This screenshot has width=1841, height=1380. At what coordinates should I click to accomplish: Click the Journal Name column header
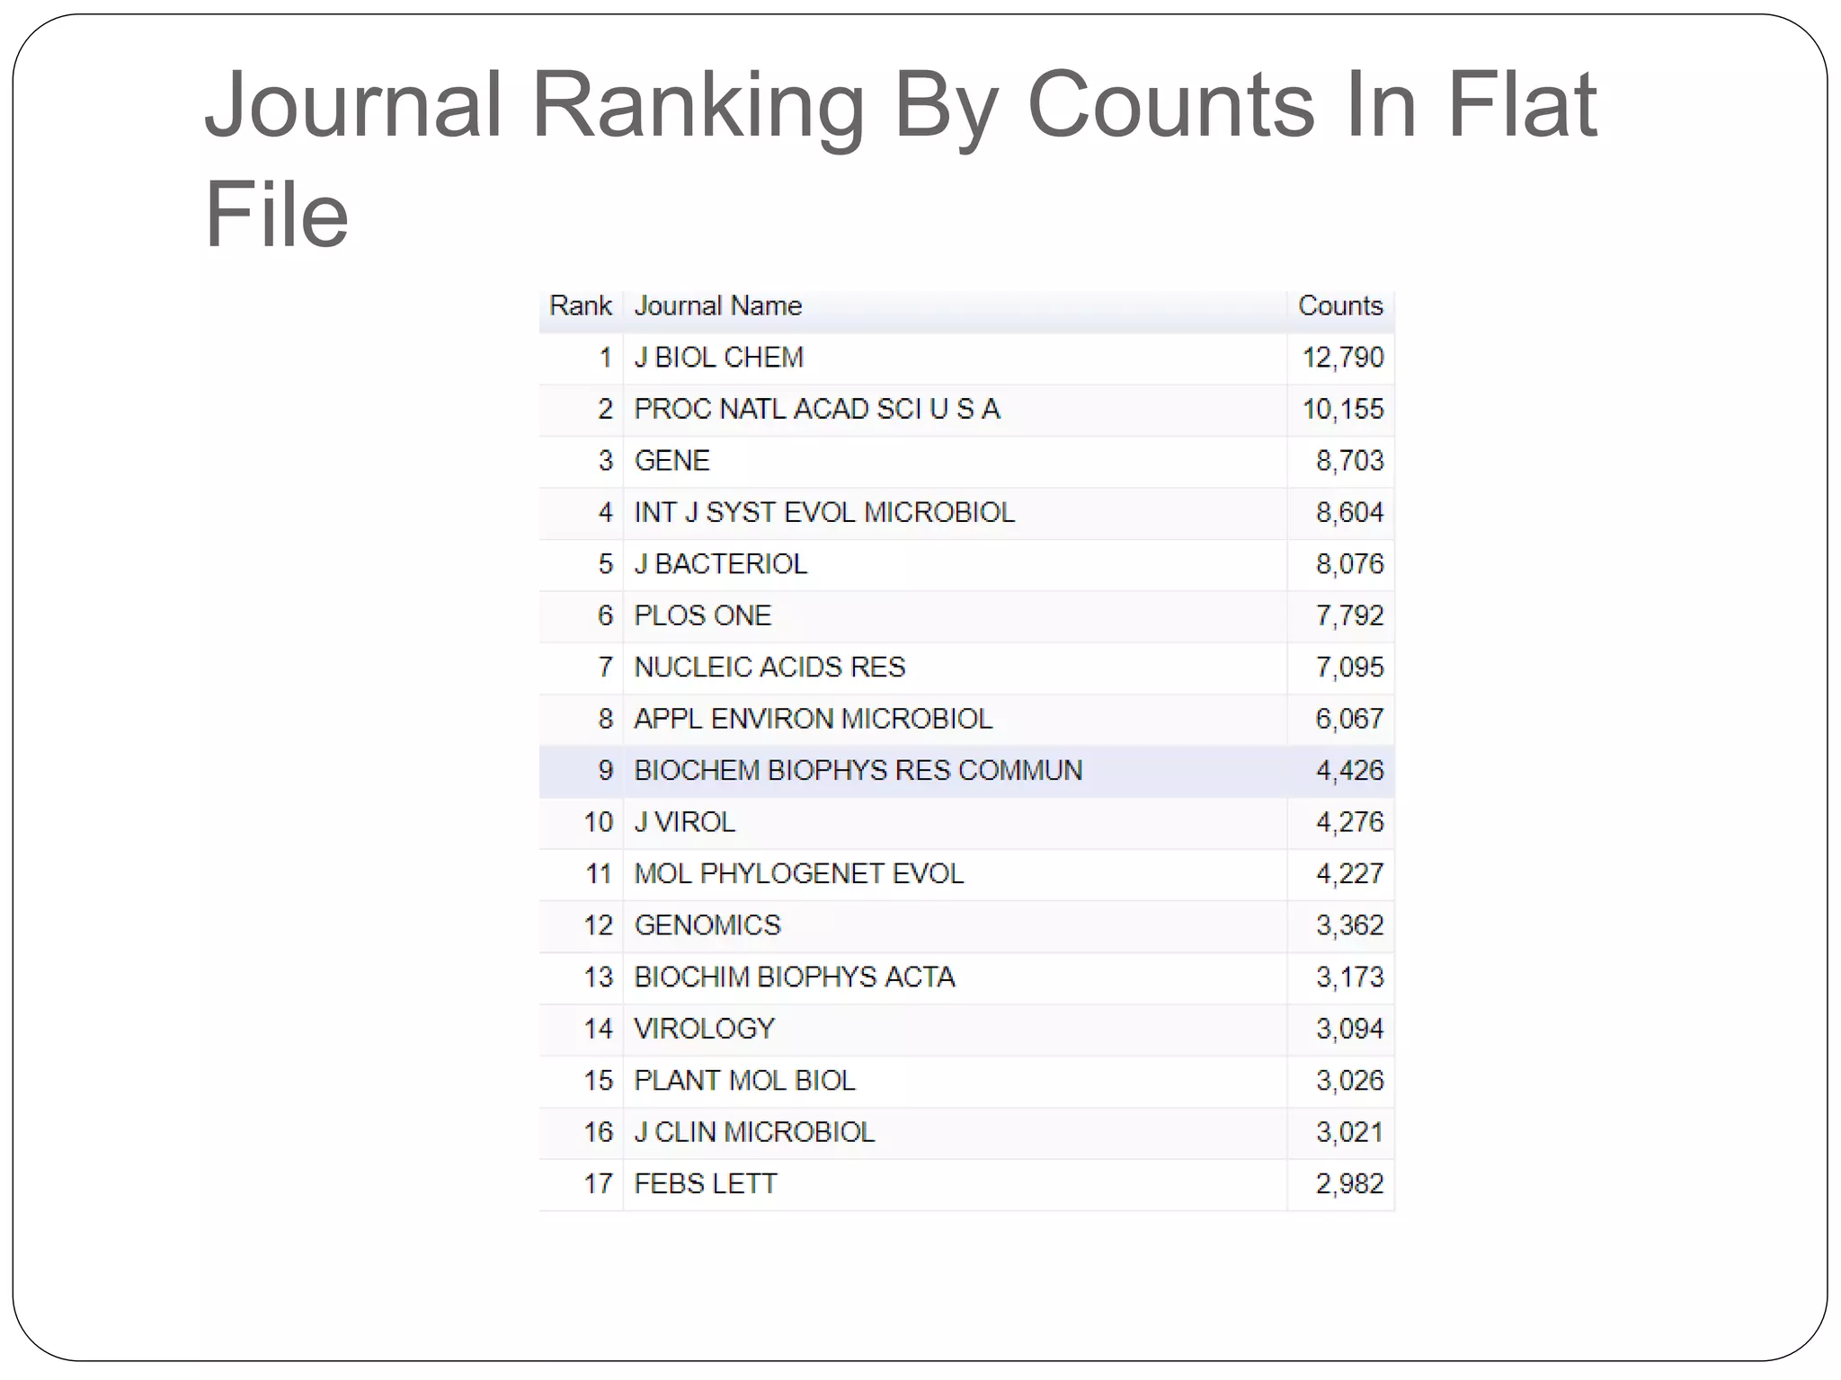717,306
